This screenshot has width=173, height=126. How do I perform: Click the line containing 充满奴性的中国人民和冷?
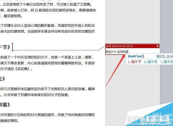coord(47,26)
